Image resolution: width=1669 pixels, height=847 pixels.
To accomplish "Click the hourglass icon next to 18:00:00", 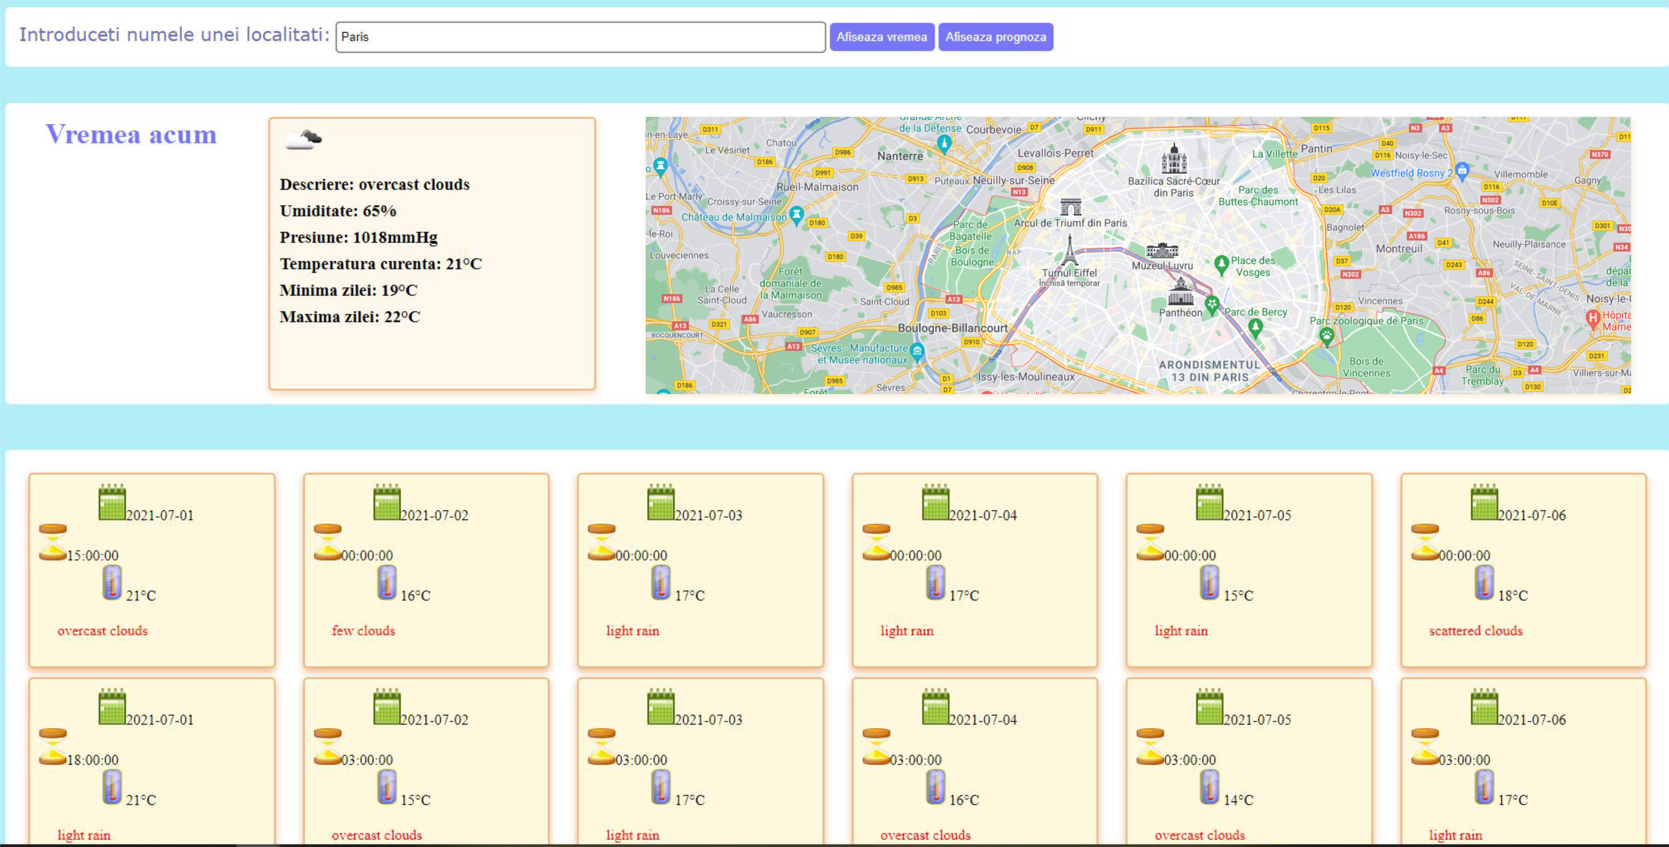I will pyautogui.click(x=53, y=747).
